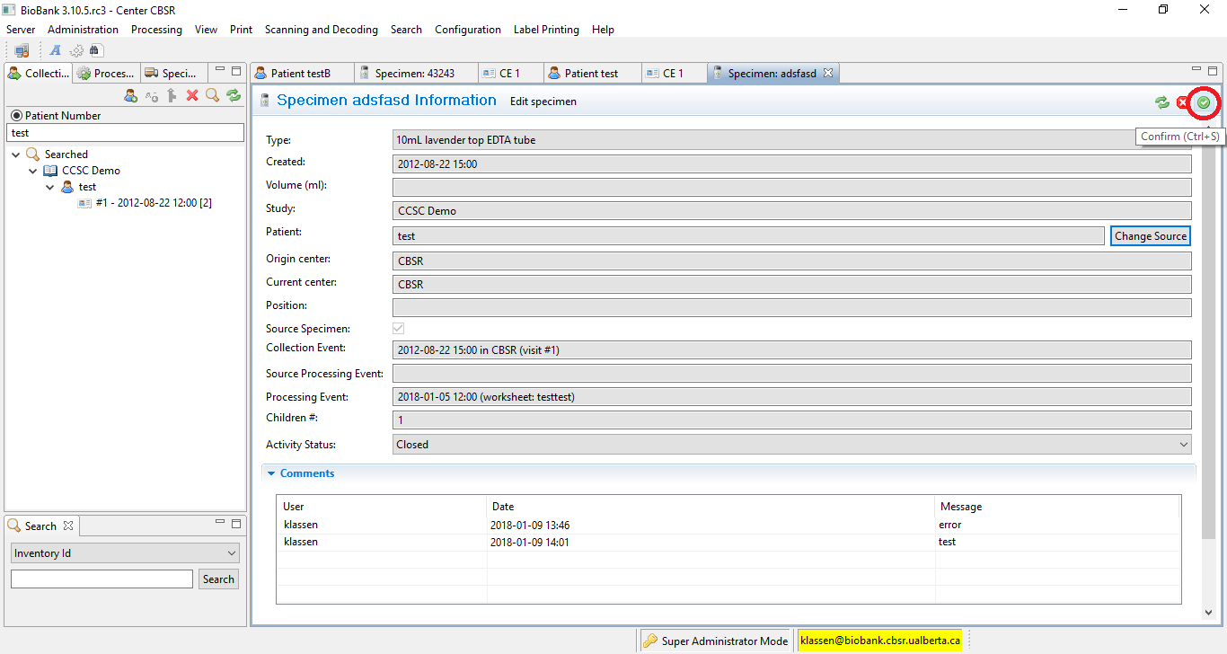Open the Server menu
1227x654 pixels.
[x=21, y=30]
